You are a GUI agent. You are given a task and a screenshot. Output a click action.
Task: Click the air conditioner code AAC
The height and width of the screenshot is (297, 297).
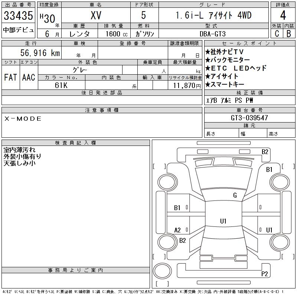tap(29, 77)
